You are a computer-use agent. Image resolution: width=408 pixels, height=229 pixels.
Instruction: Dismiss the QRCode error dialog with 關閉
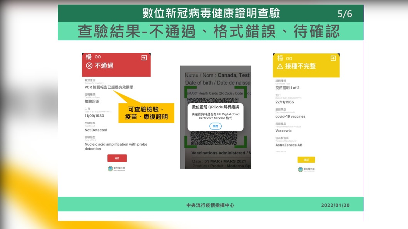216,126
